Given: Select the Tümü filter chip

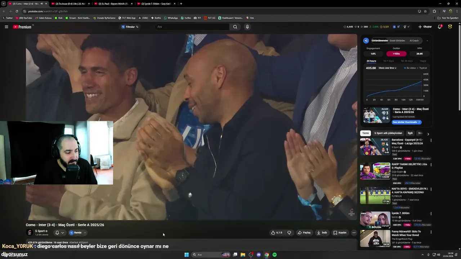Looking at the screenshot, I should [366, 133].
